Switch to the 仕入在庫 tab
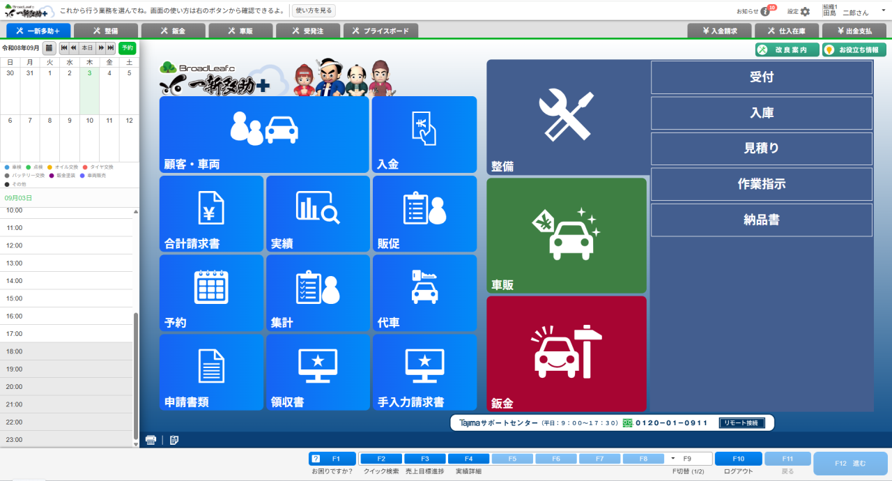892x481 pixels. 787,31
